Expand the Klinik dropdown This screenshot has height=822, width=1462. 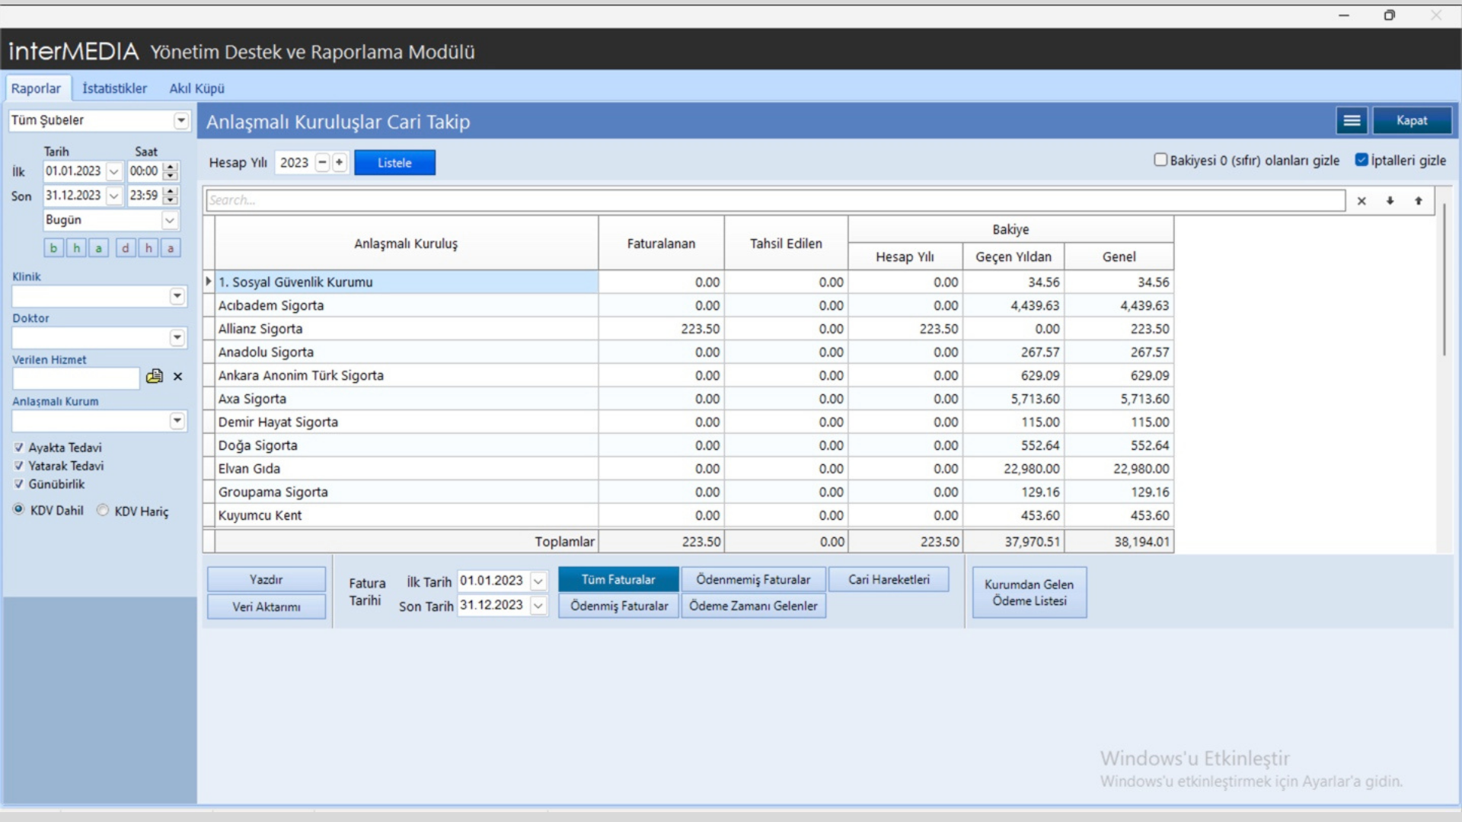(x=177, y=296)
